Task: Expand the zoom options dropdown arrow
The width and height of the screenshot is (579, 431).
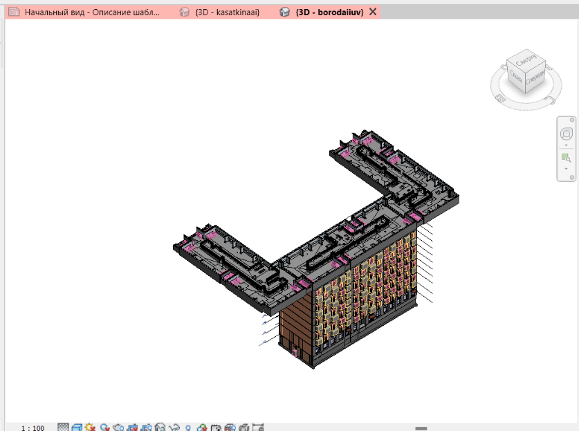Action: [x=567, y=169]
